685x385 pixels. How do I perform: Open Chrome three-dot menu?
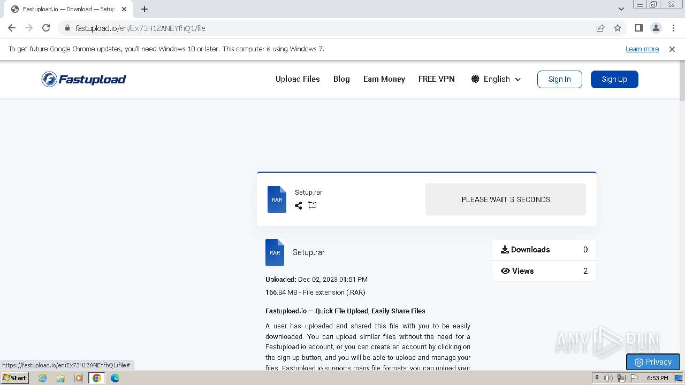coord(673,28)
